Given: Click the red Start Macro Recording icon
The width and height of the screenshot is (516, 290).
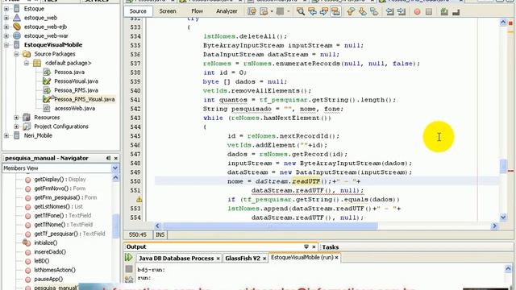Looking at the screenshot, I should [417, 12].
